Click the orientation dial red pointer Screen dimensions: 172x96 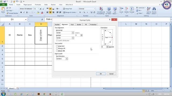pyautogui.click(x=112, y=37)
